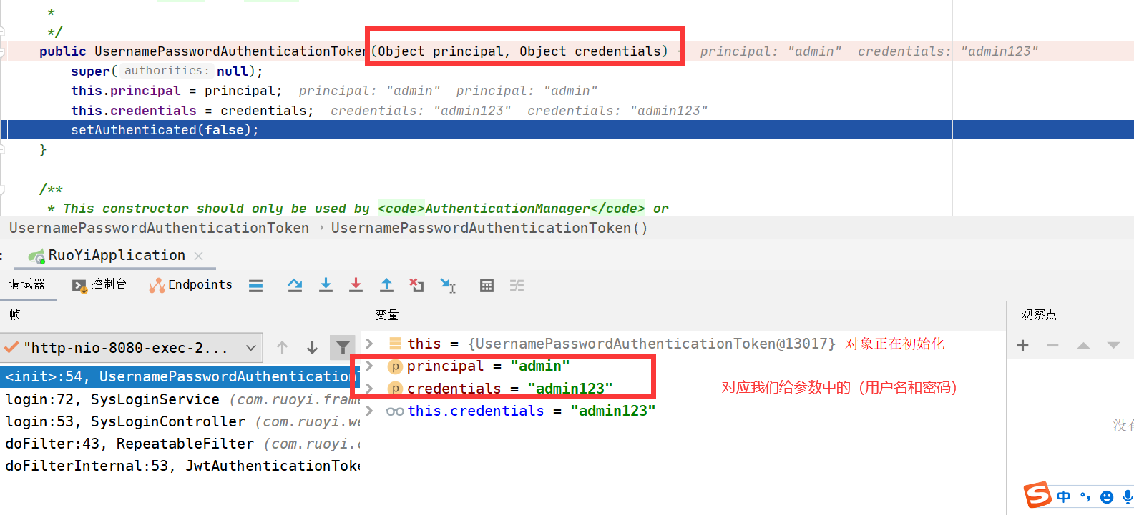
Task: Move the watch down with triangle icon
Action: 1113,346
